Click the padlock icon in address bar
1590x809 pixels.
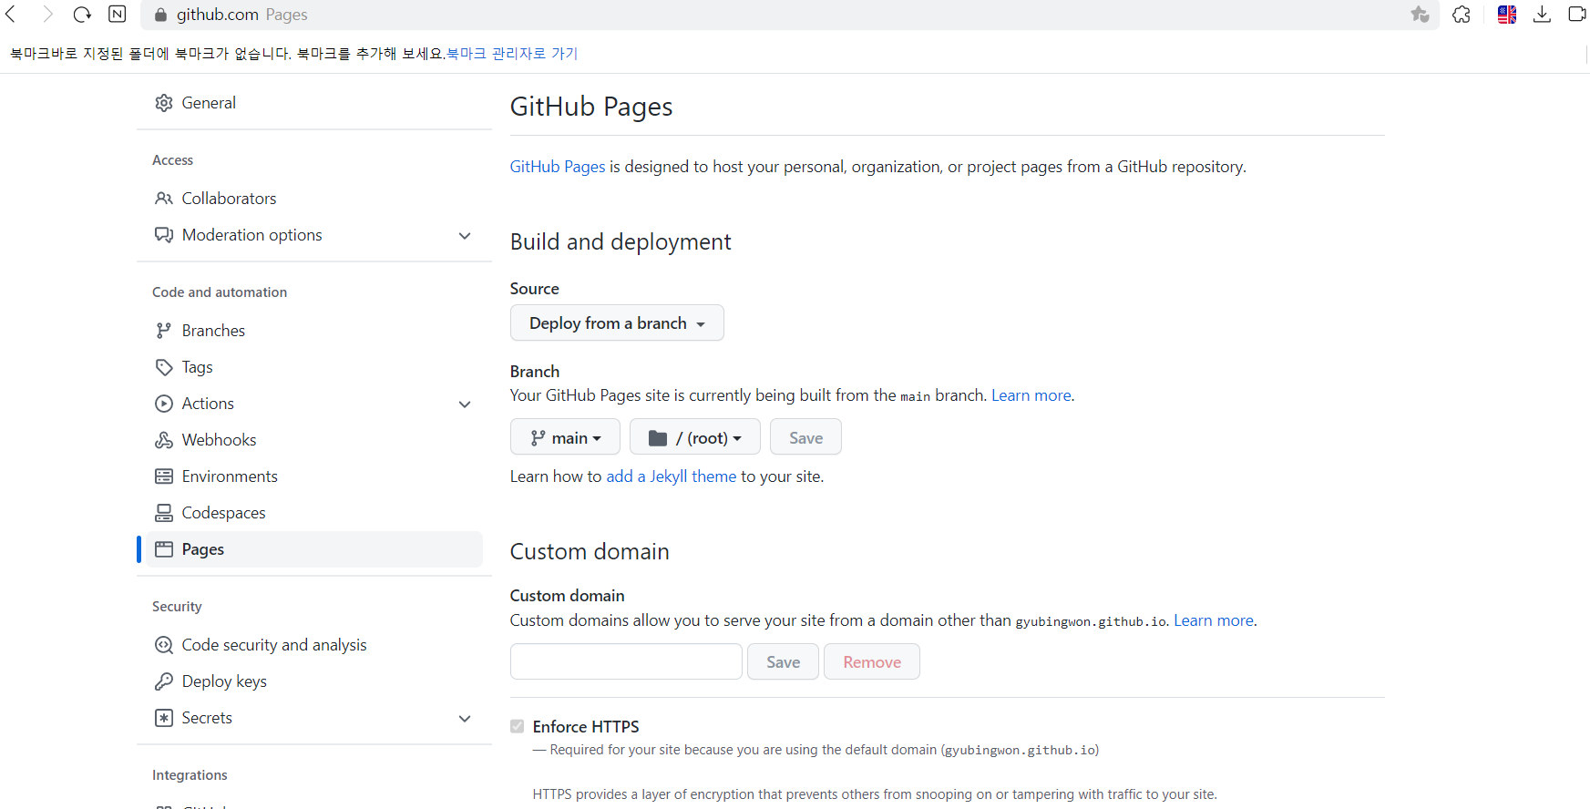pyautogui.click(x=160, y=15)
